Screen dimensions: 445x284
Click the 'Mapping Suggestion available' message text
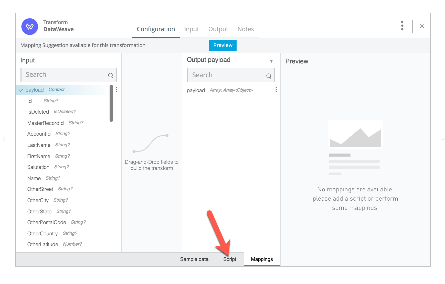coord(83,45)
